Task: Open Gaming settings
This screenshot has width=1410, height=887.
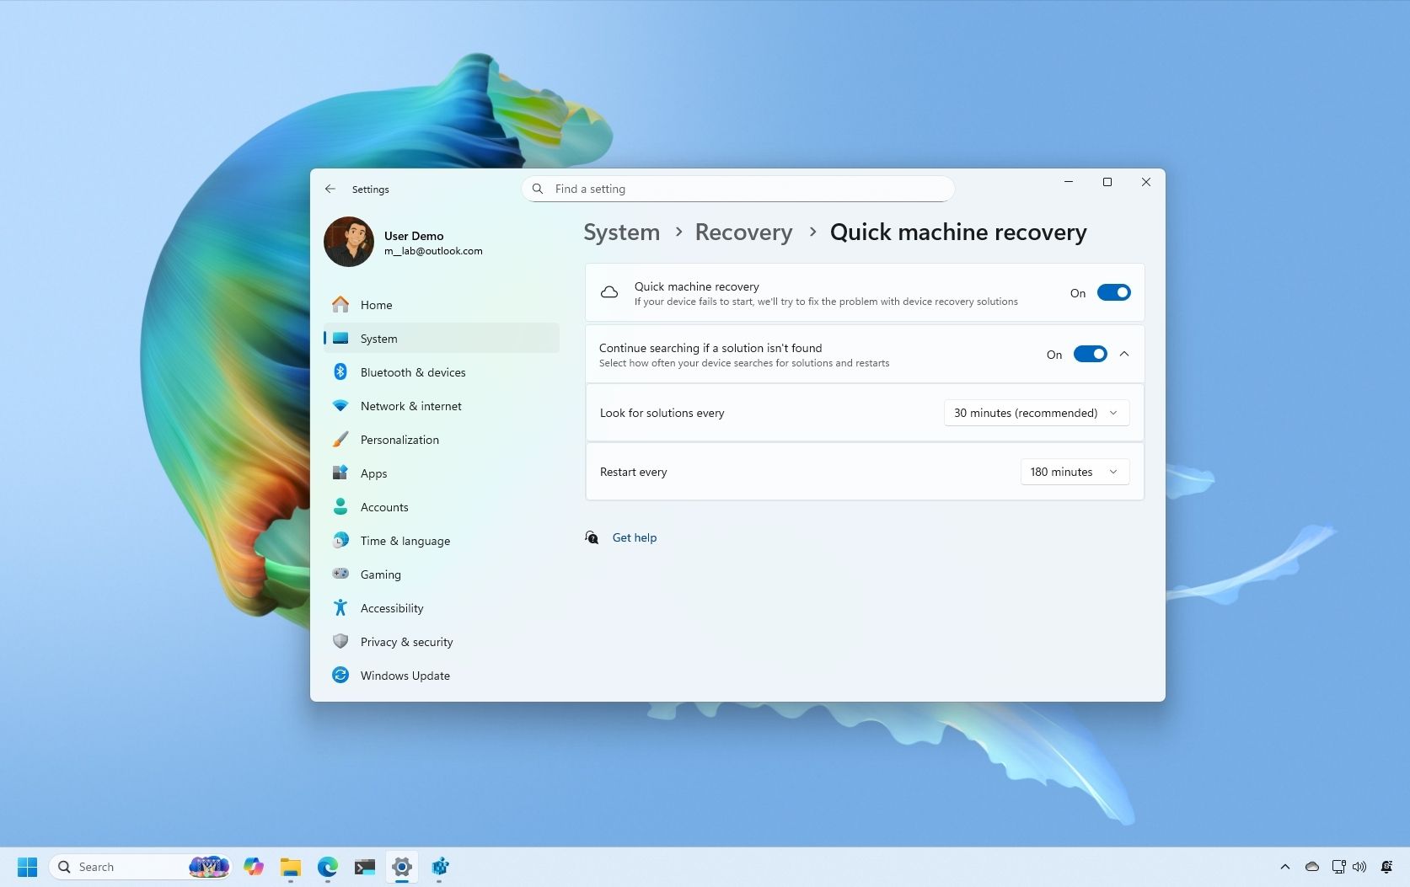Action: coord(380,574)
